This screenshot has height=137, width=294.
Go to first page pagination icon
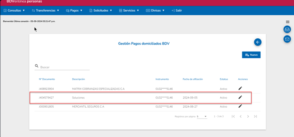(x=233, y=116)
